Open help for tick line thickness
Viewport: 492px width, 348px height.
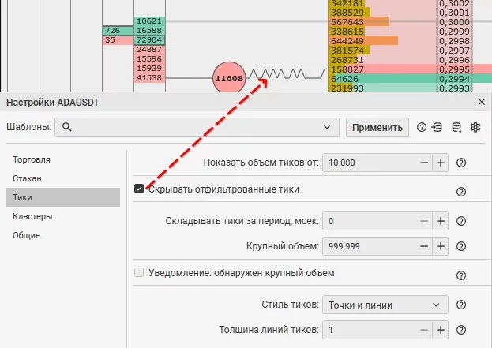461,330
